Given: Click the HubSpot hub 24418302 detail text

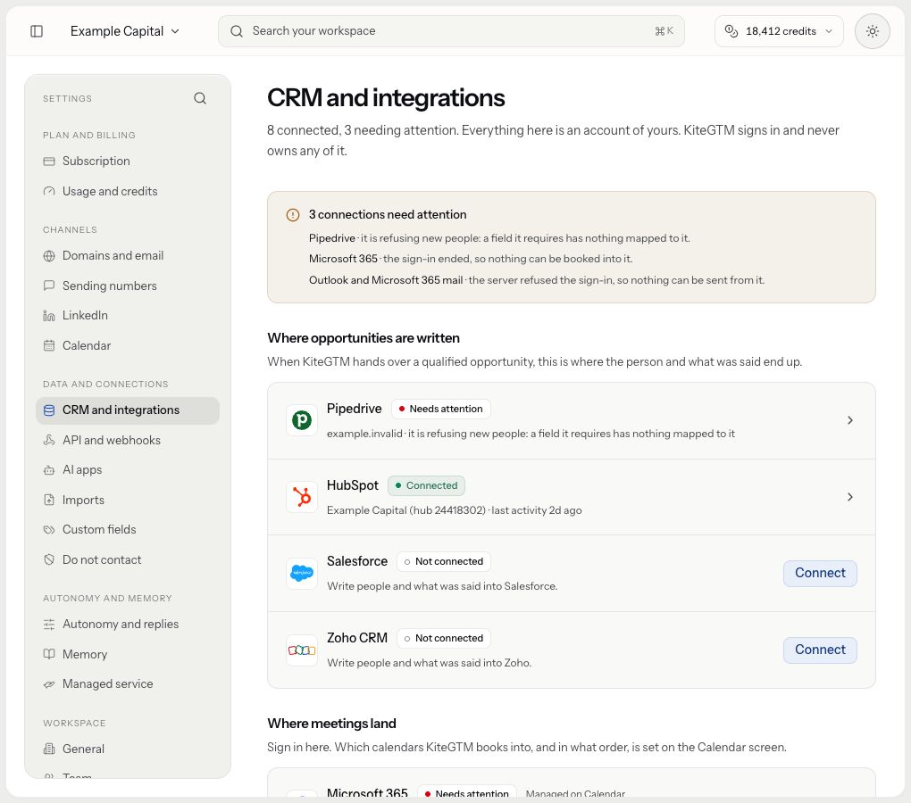Looking at the screenshot, I should click(x=455, y=510).
